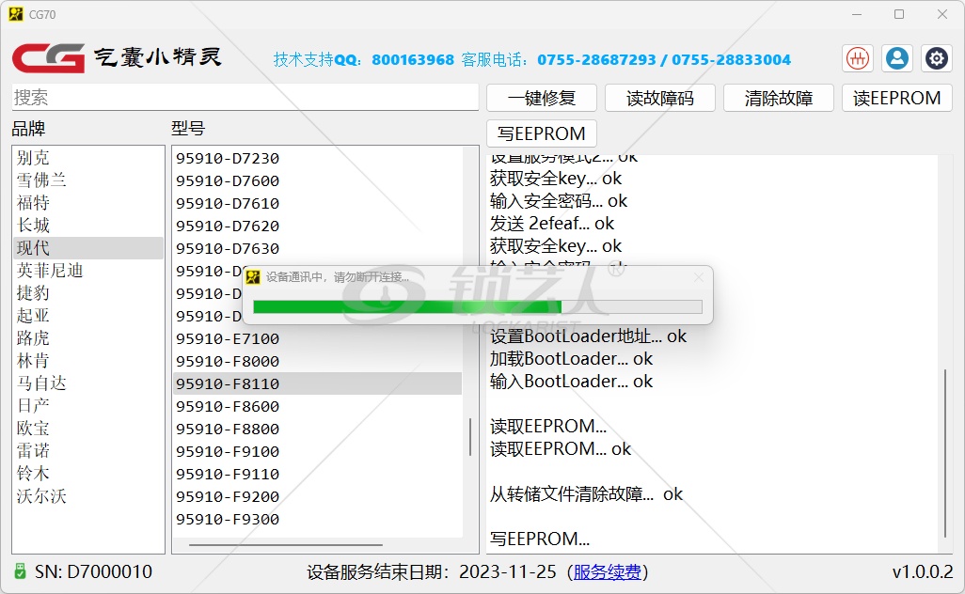Open the settings gear icon

937,59
